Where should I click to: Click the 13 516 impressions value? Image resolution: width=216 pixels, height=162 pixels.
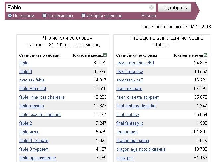point(100,89)
